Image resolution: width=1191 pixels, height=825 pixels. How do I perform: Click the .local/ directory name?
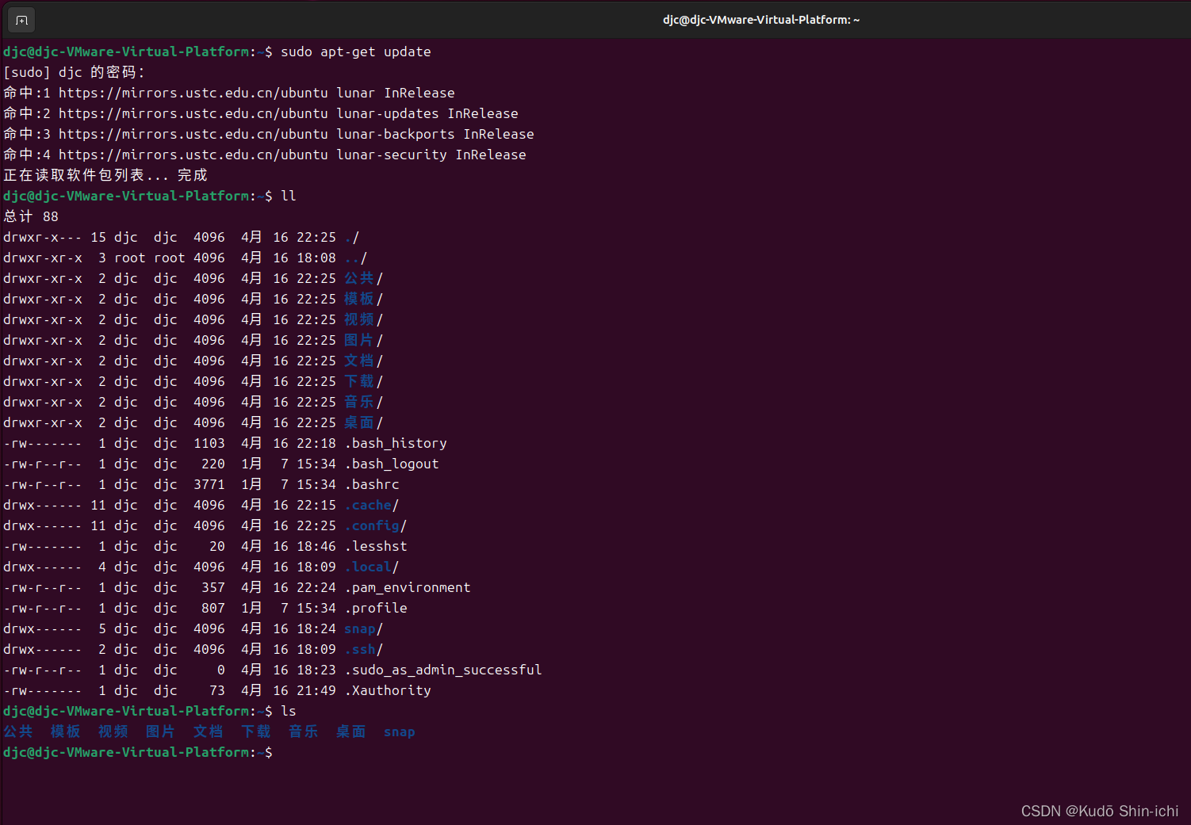pyautogui.click(x=372, y=567)
